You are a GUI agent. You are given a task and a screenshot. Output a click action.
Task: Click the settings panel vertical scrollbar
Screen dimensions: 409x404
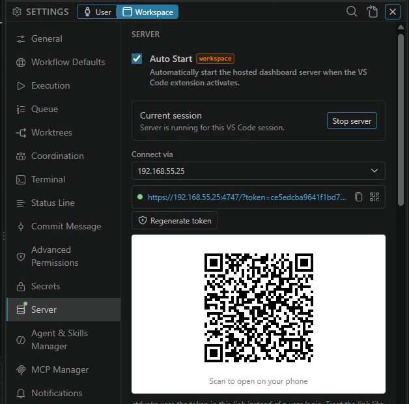tap(401, 120)
